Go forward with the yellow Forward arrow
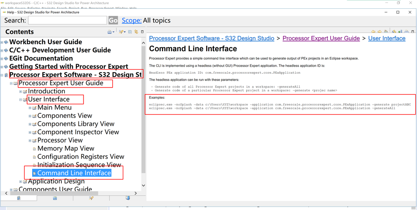The width and height of the screenshot is (417, 210). [379, 32]
